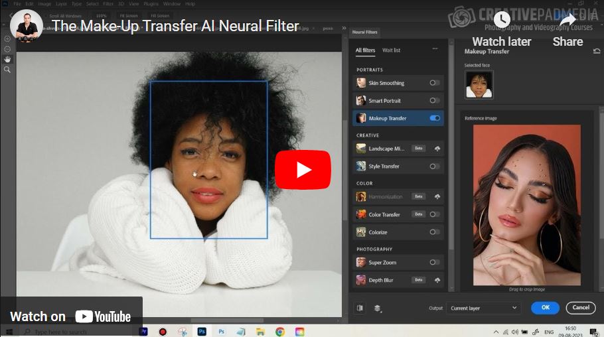
Task: Turn off the Makeup Transfer filter
Action: point(435,118)
